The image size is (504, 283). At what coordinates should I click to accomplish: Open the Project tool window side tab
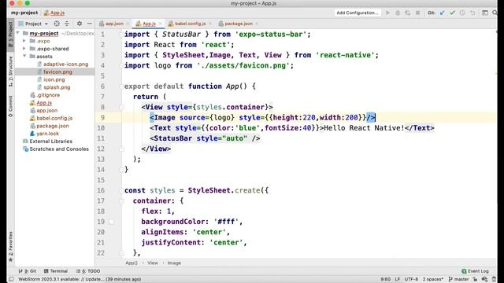pyautogui.click(x=10, y=35)
